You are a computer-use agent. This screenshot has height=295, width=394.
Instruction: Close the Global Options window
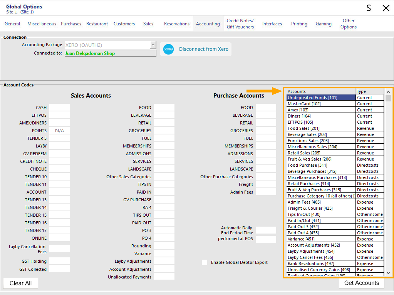coord(386,8)
